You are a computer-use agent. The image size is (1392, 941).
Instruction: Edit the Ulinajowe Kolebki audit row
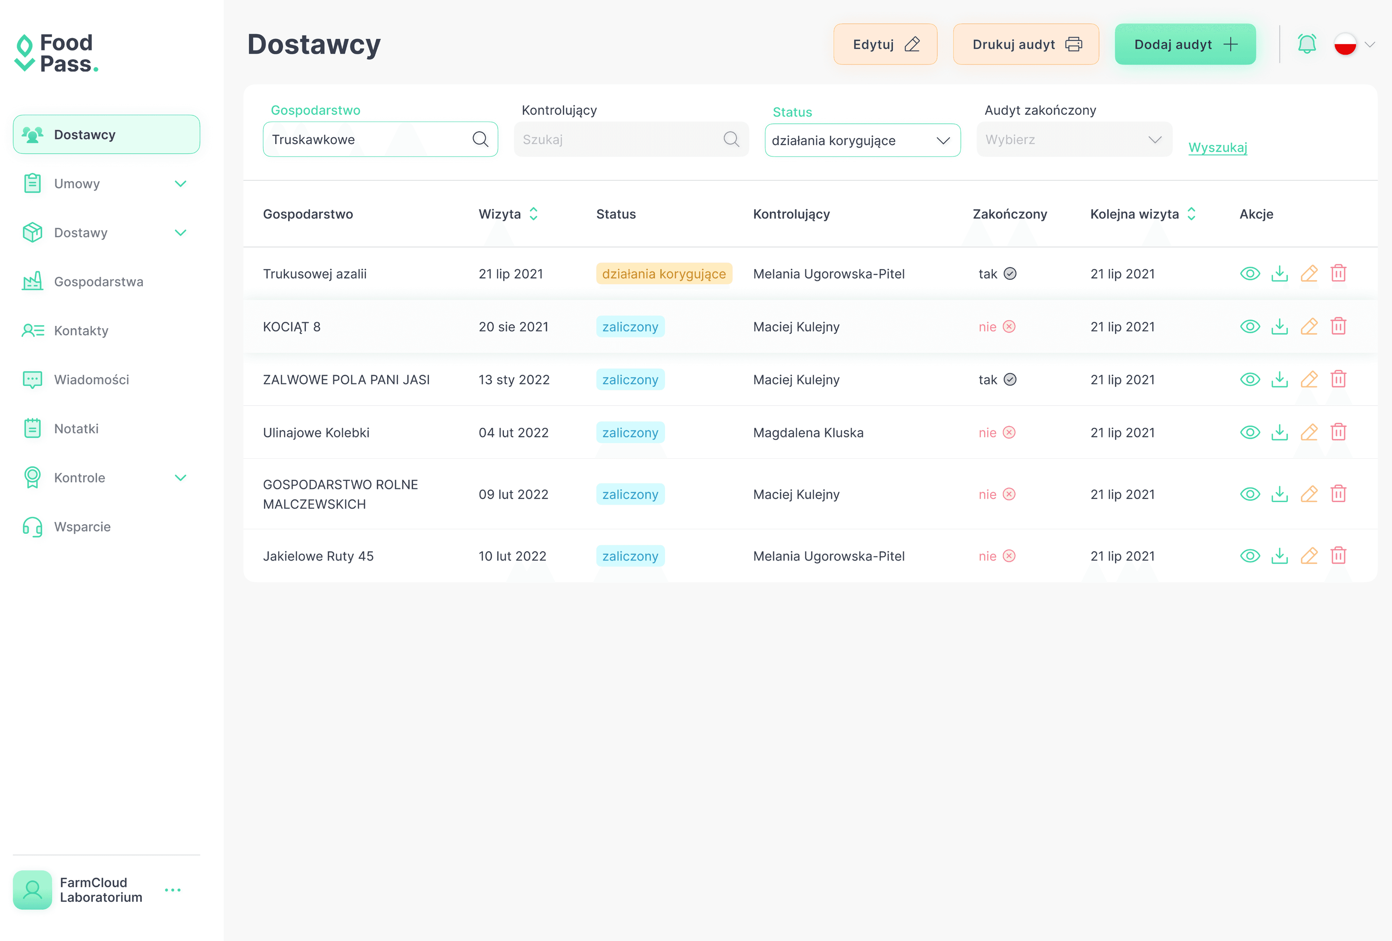(x=1309, y=432)
